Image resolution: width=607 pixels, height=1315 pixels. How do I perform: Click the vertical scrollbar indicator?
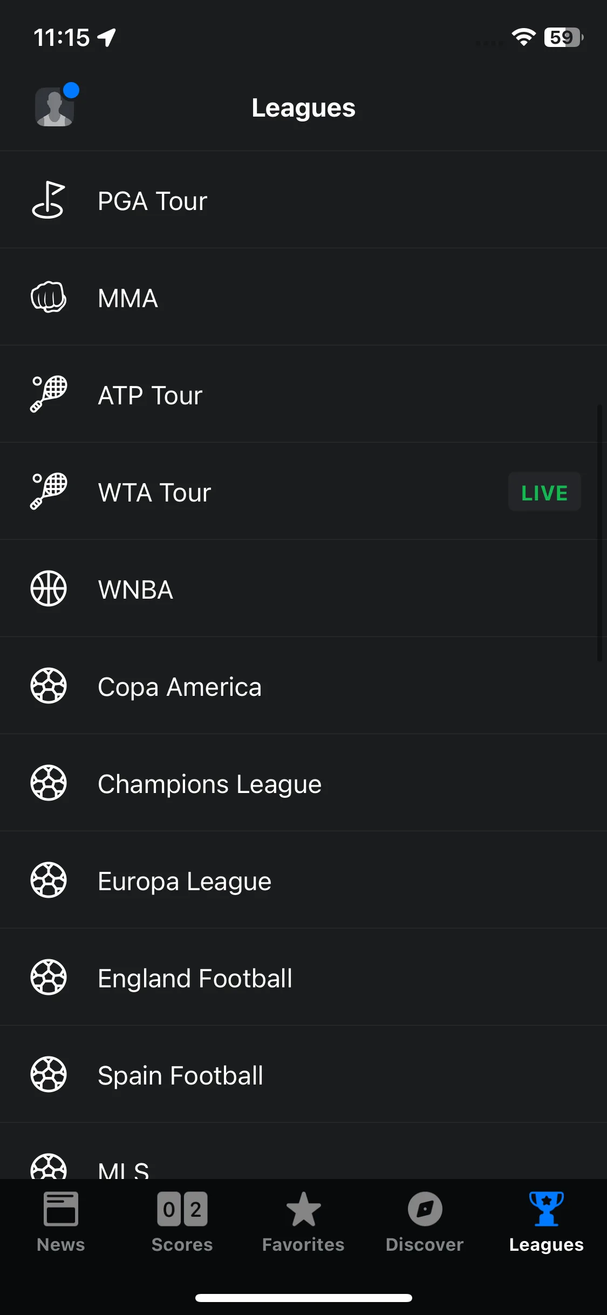(599, 533)
